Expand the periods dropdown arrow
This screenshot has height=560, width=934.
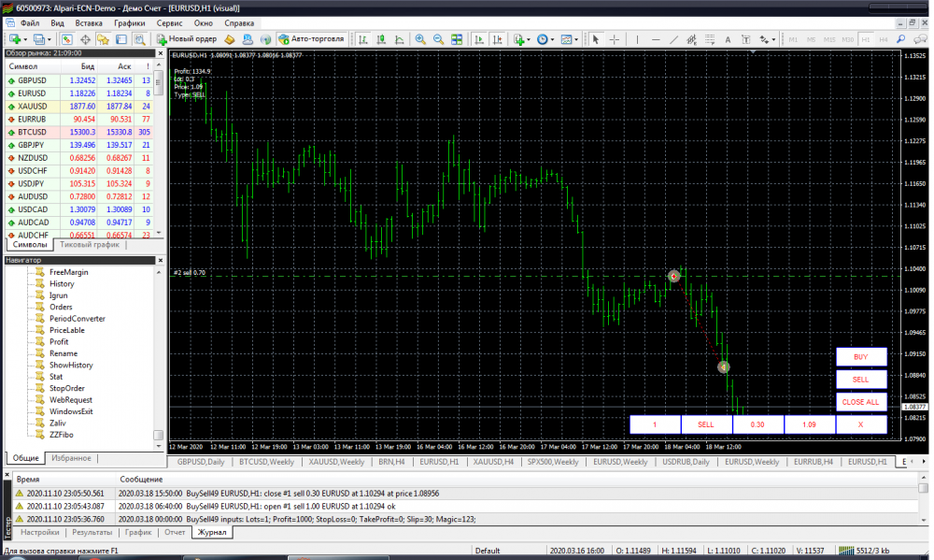coord(552,39)
